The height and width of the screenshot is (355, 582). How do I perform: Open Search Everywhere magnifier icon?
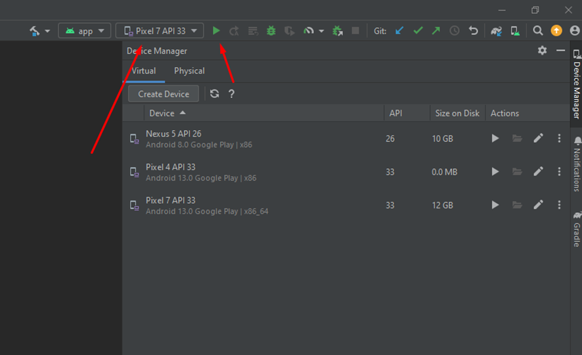[538, 30]
